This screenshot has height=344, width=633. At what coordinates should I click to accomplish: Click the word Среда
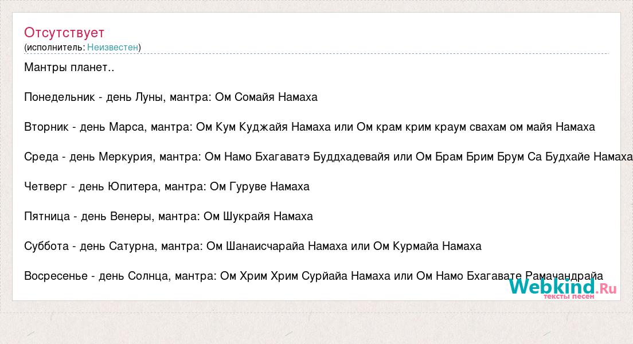(42, 157)
